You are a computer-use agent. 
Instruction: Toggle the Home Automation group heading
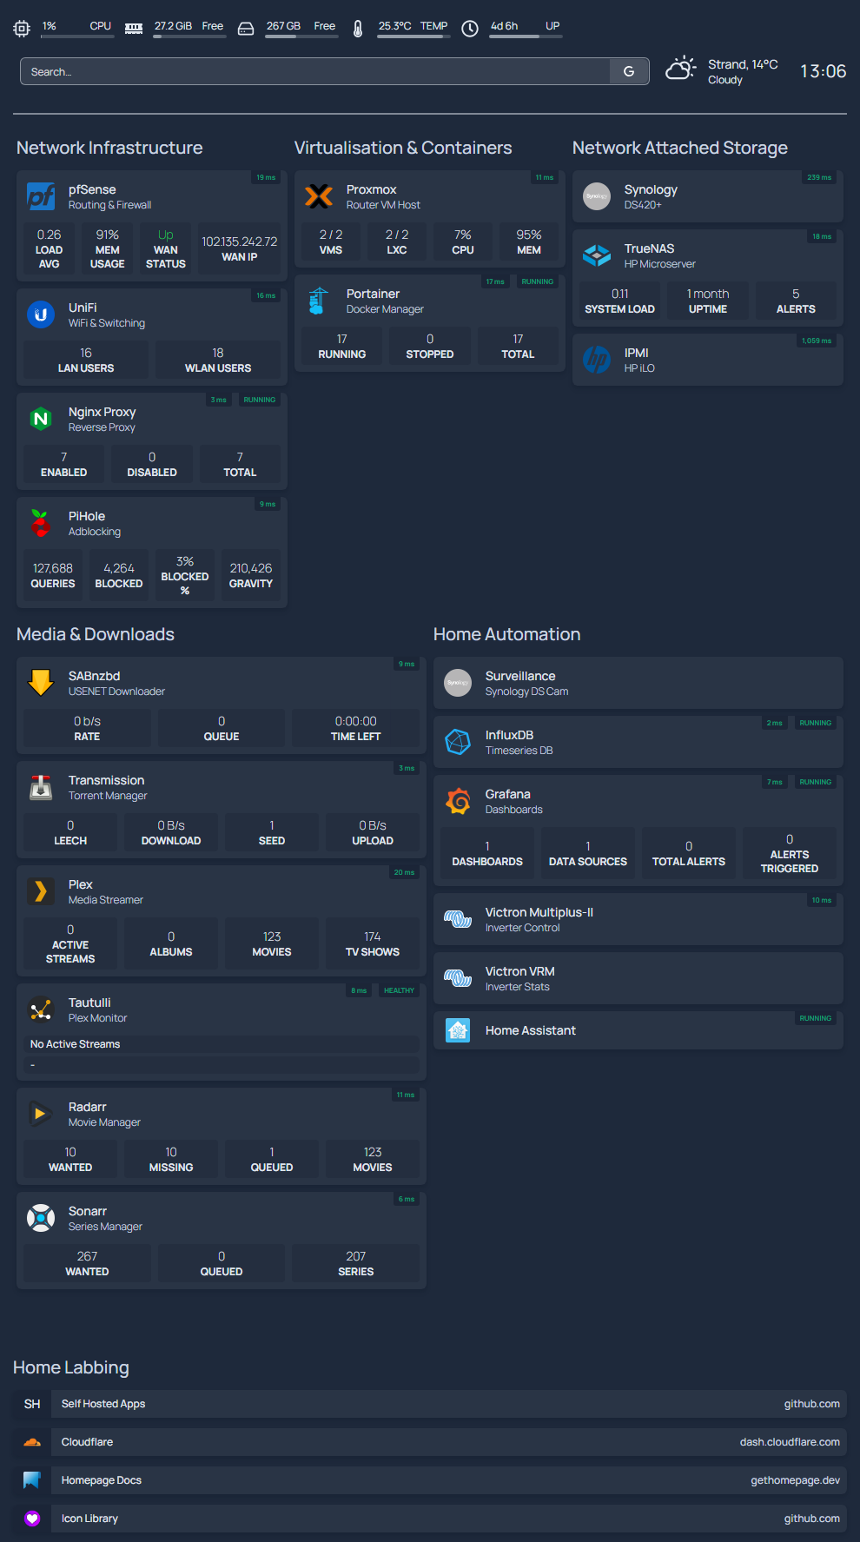pyautogui.click(x=506, y=635)
